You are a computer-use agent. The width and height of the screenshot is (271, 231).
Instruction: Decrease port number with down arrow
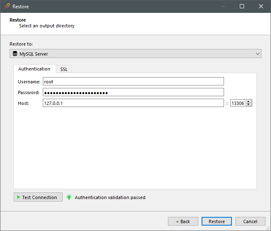coord(249,105)
